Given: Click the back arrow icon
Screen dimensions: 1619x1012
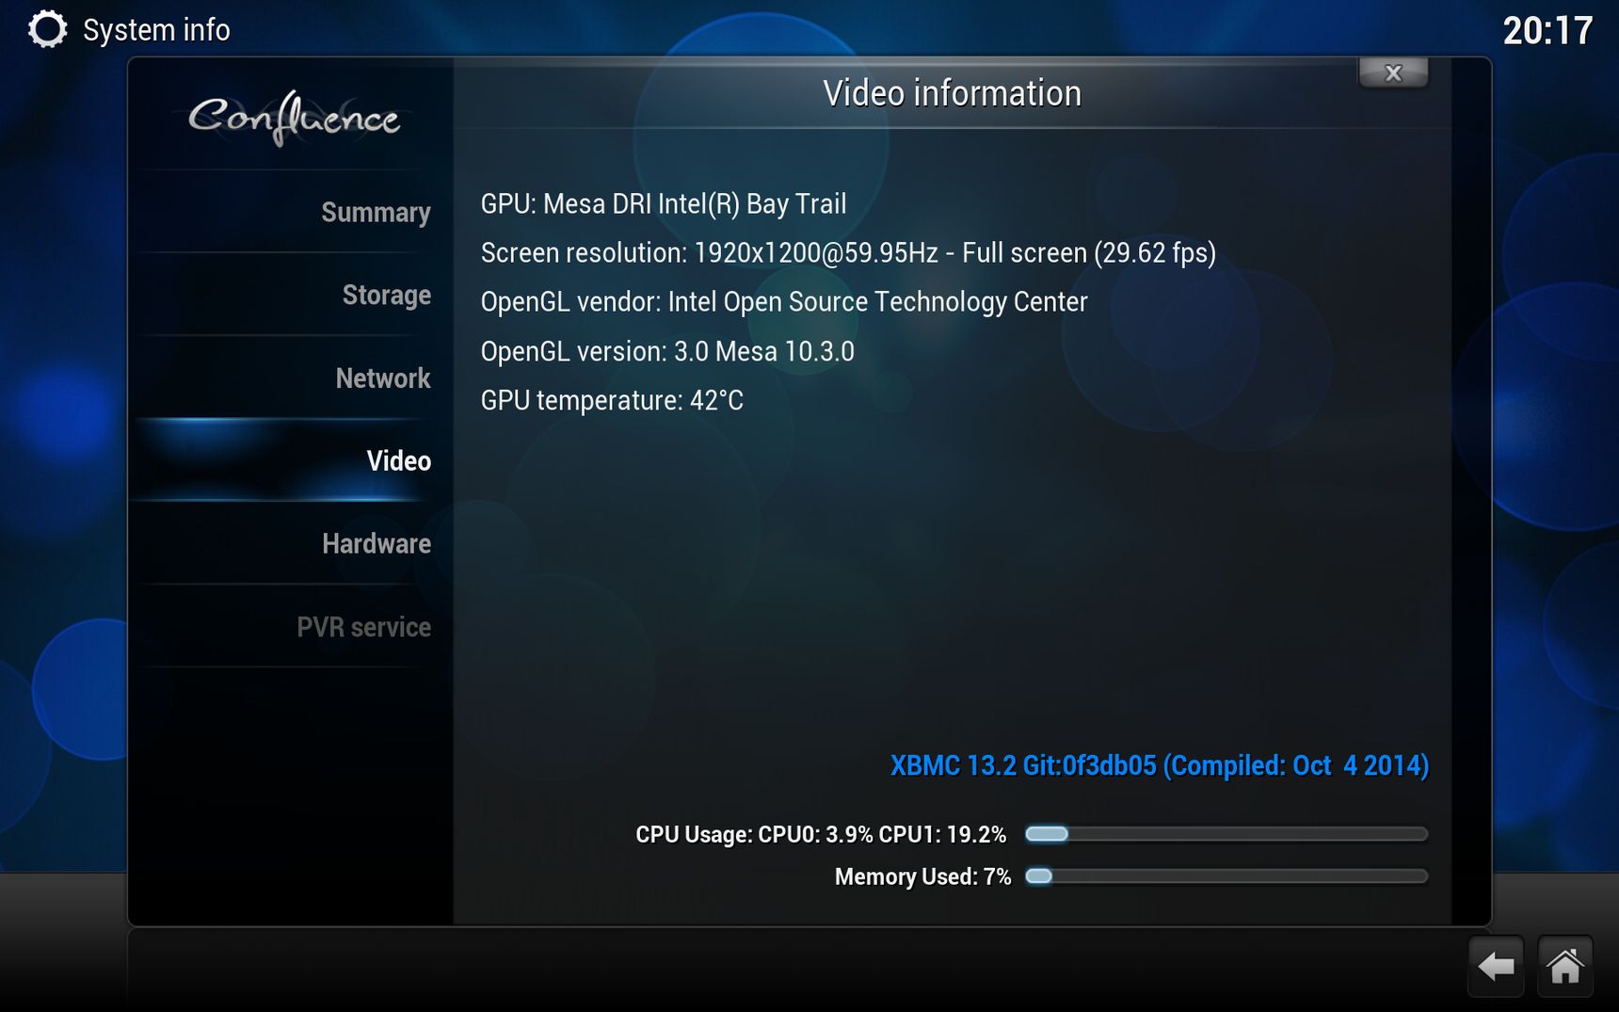Looking at the screenshot, I should 1496,966.
